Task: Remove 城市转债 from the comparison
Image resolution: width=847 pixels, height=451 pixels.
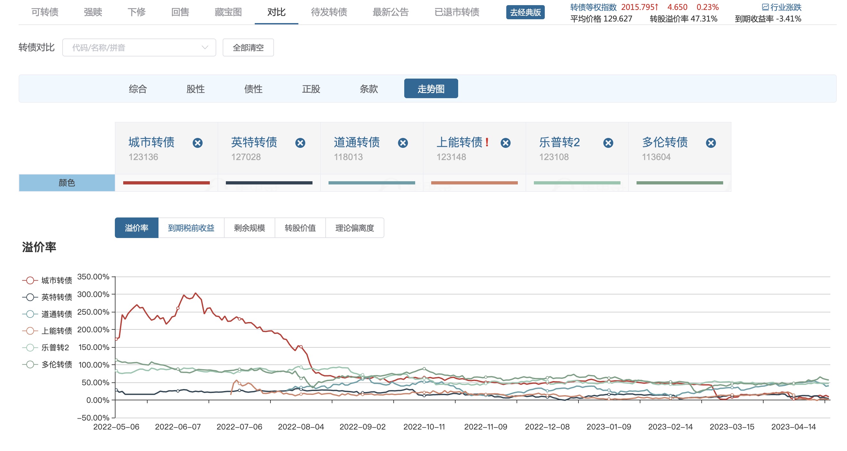Action: (x=197, y=143)
